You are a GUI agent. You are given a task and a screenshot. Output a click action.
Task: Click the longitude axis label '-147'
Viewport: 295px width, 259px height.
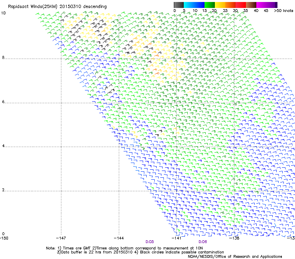click(61, 238)
